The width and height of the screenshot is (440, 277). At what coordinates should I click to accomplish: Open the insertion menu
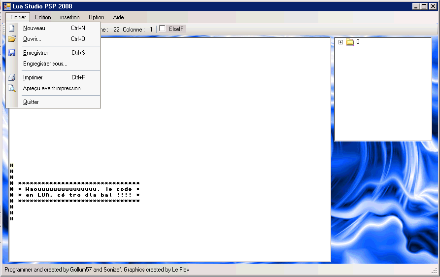(x=69, y=17)
